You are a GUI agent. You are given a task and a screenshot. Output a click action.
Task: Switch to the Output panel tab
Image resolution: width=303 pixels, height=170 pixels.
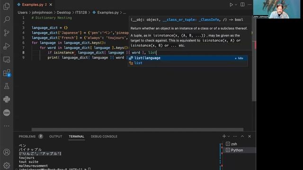(56, 136)
